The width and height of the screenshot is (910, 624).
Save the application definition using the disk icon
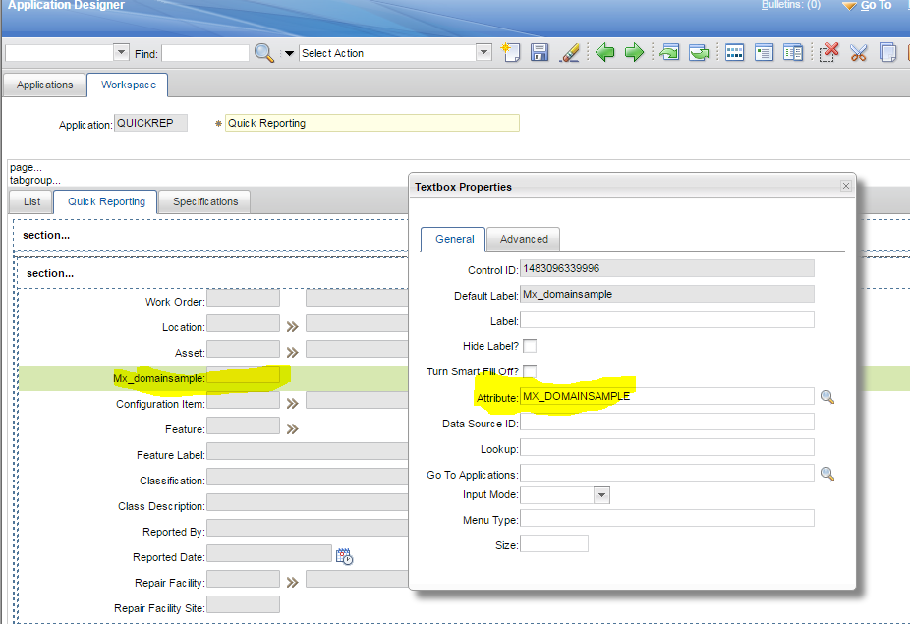pyautogui.click(x=540, y=52)
